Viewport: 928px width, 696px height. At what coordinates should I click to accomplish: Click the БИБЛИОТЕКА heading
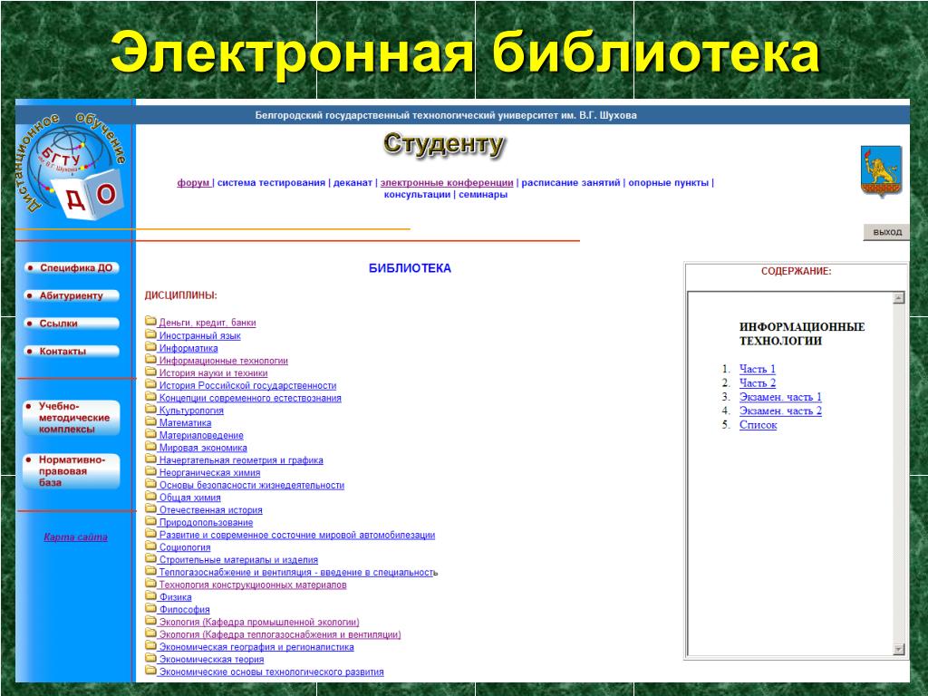(410, 268)
